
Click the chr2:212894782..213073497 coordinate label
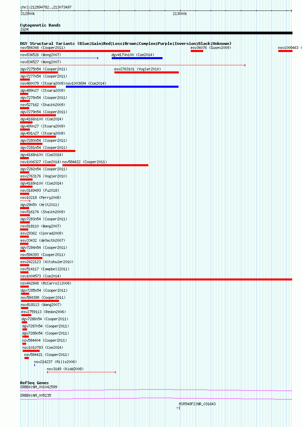(46, 7)
